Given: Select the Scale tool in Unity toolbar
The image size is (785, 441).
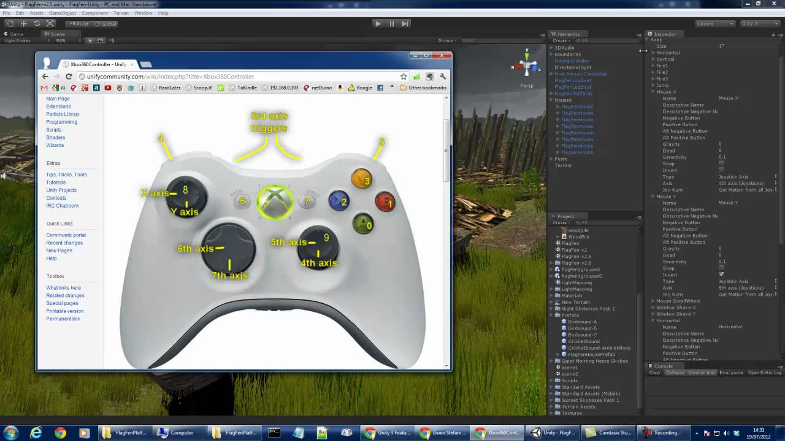Looking at the screenshot, I should click(50, 23).
